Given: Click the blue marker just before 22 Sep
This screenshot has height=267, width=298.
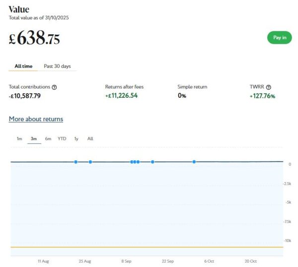Looking at the screenshot, I should (x=152, y=162).
